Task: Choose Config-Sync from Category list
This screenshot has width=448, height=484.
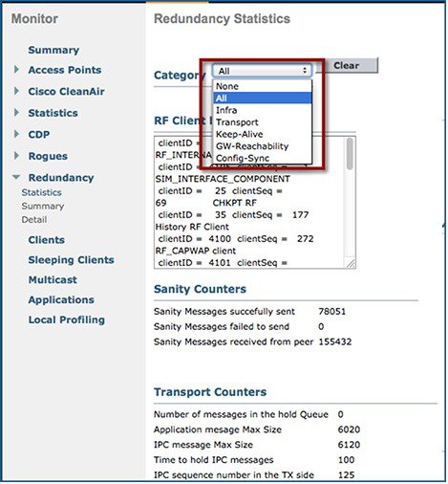Action: point(263,158)
